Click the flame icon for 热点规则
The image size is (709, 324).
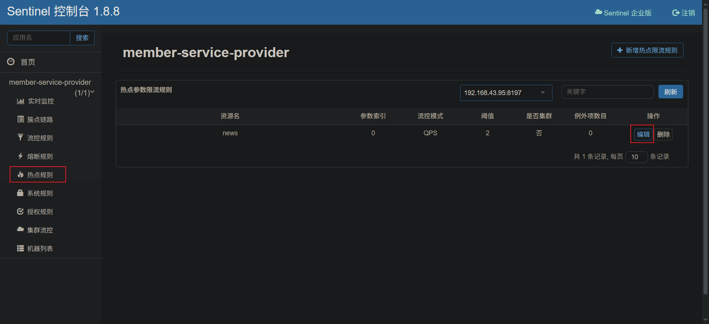(x=20, y=174)
